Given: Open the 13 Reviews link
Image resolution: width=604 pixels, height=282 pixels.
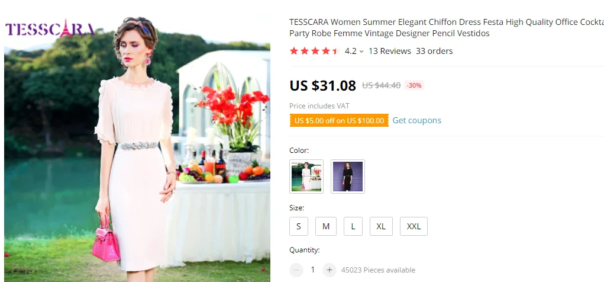Looking at the screenshot, I should [389, 51].
